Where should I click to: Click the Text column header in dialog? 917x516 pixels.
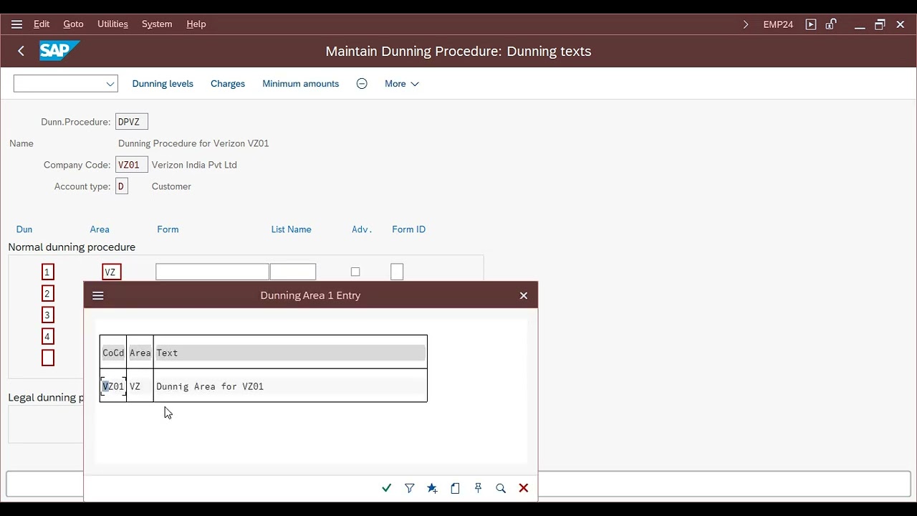[x=290, y=353]
